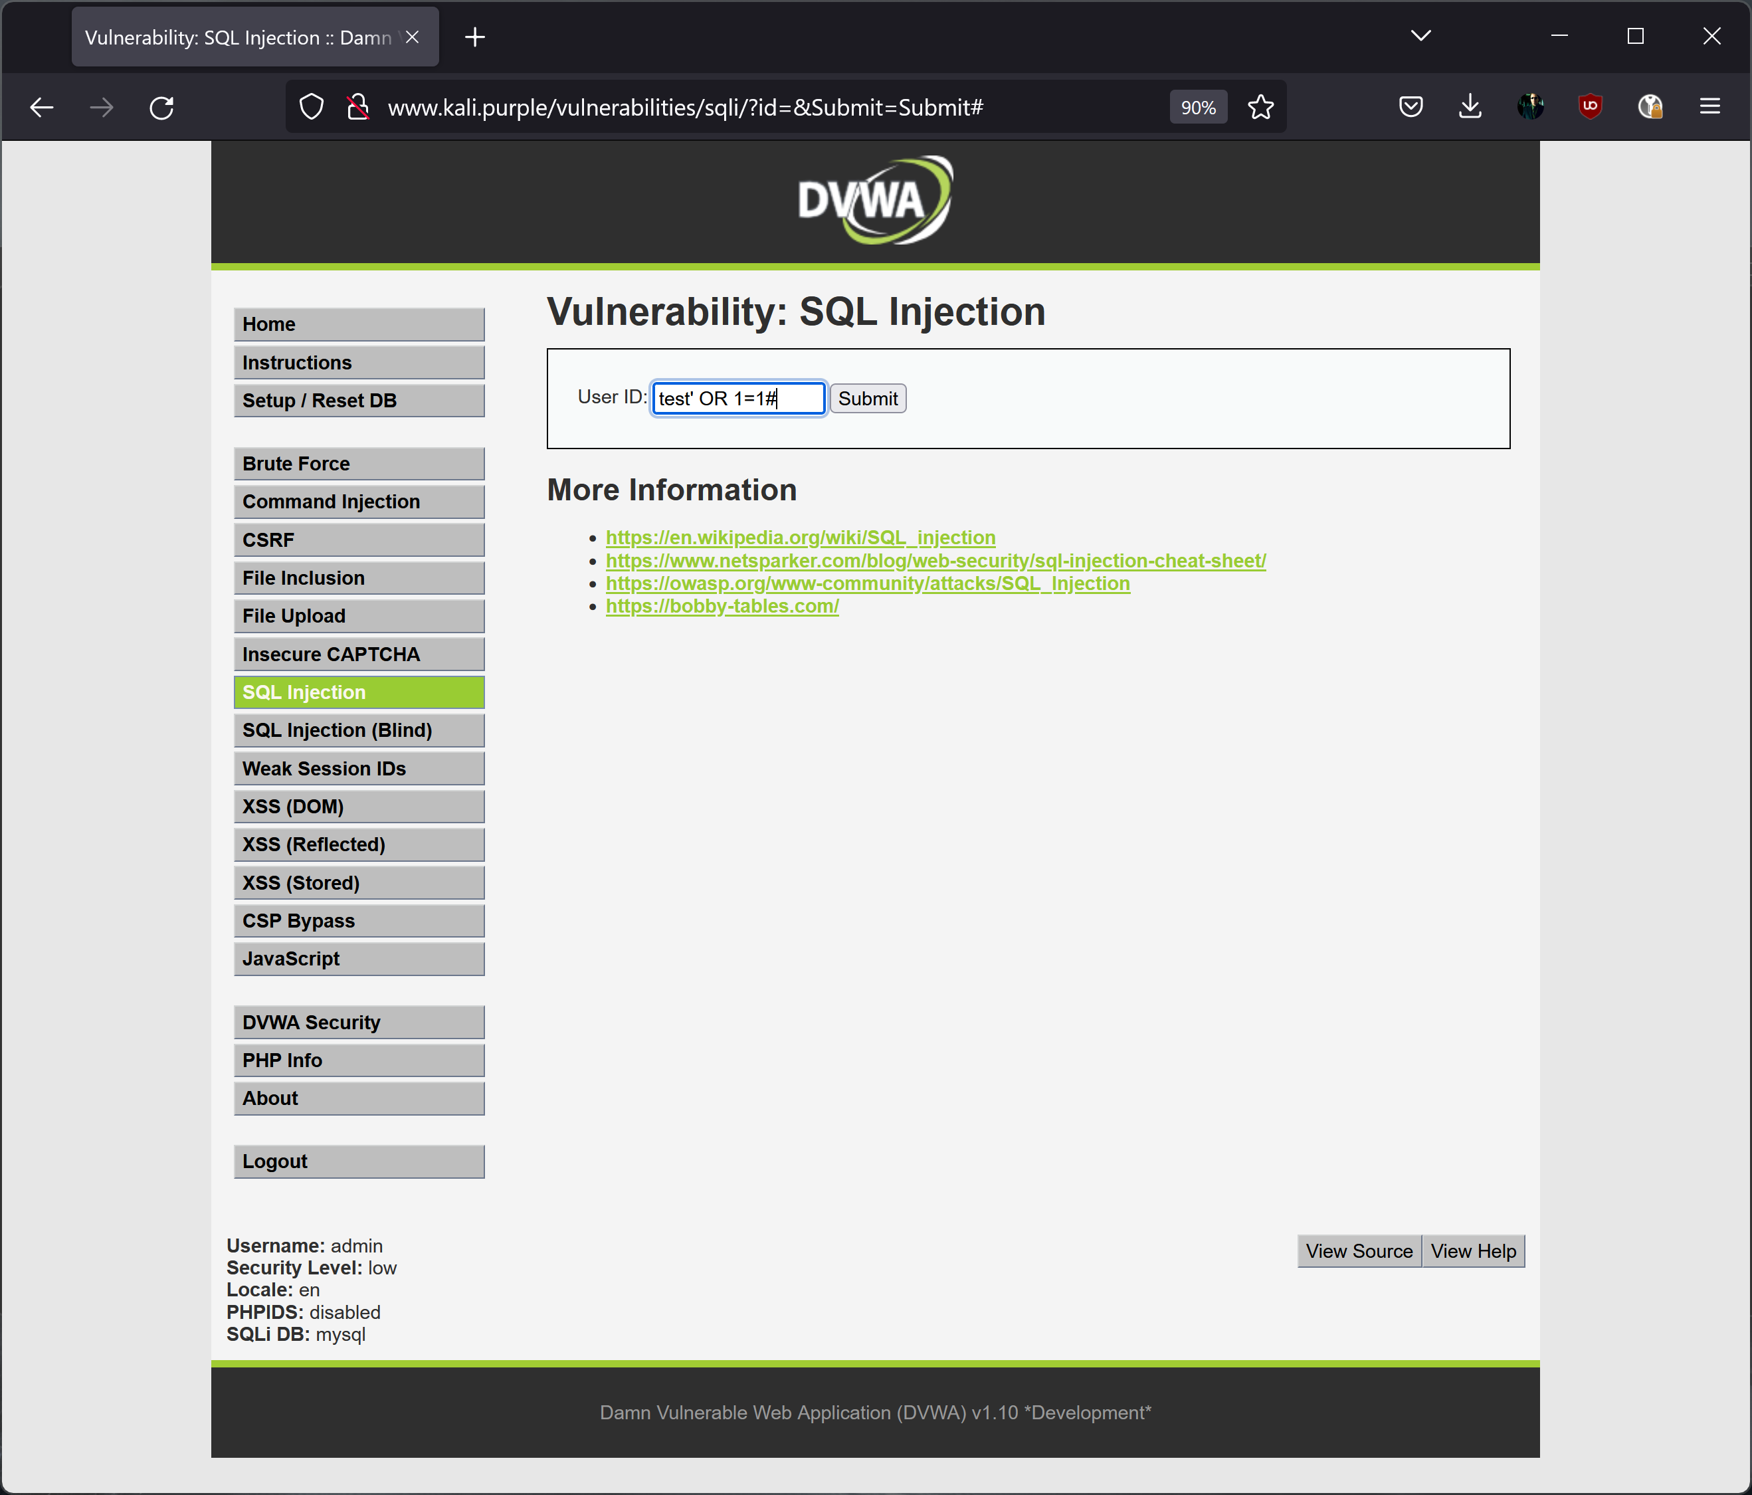The width and height of the screenshot is (1752, 1495).
Task: Open the Pocket save icon
Action: pos(1411,106)
